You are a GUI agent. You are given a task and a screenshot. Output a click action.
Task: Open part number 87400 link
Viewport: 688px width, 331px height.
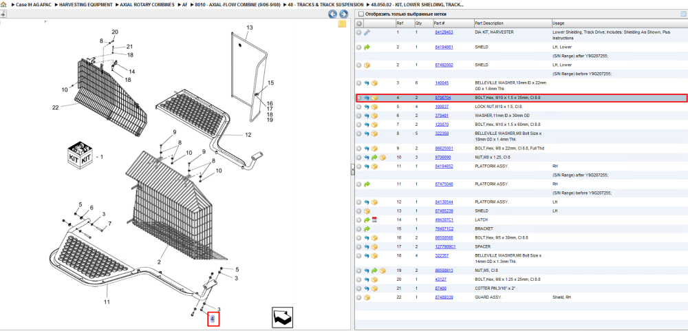[440, 288]
